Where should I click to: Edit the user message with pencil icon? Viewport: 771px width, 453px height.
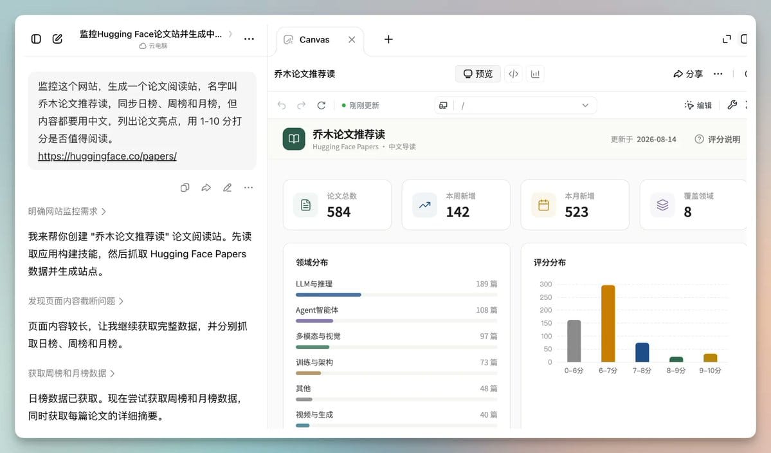coord(227,187)
